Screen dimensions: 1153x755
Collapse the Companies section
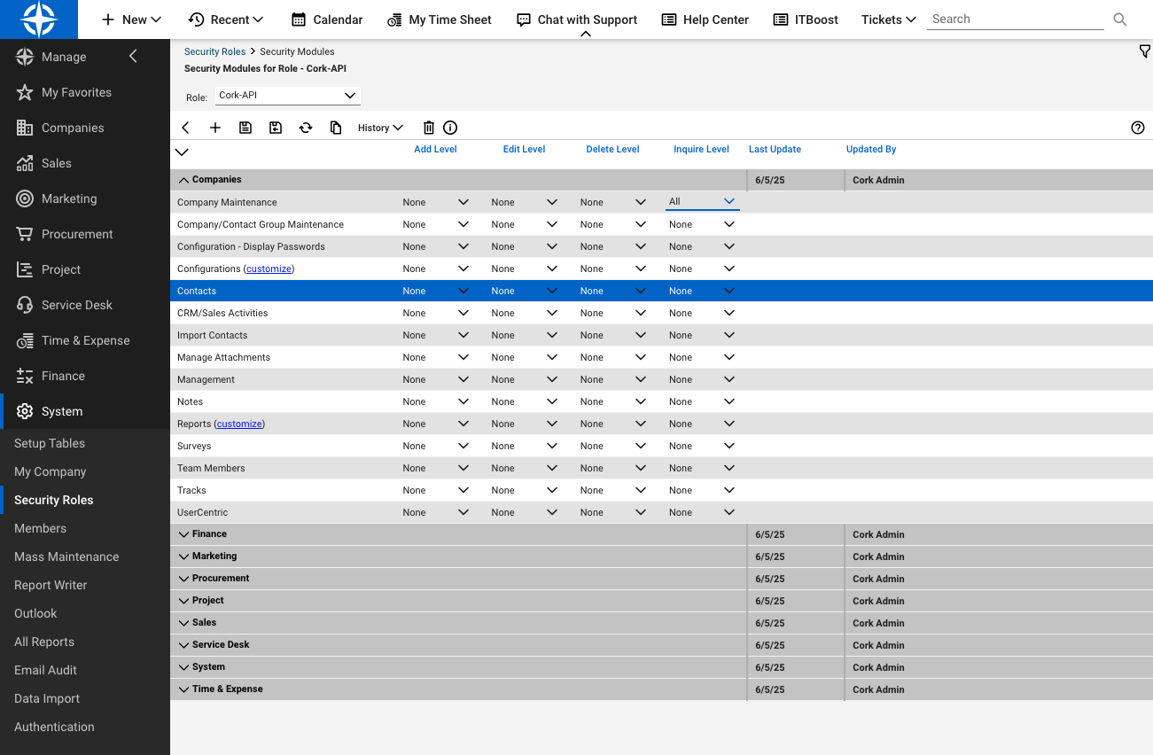pyautogui.click(x=183, y=180)
